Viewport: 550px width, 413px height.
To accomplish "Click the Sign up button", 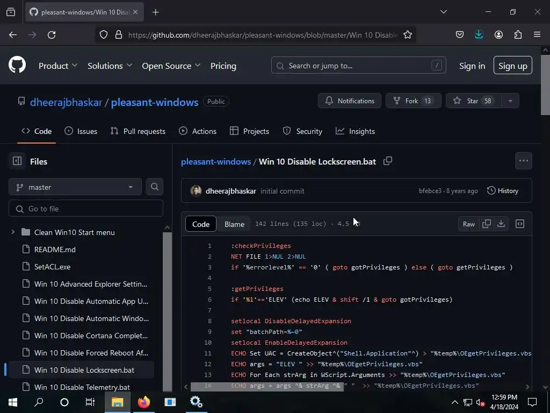I will [513, 65].
